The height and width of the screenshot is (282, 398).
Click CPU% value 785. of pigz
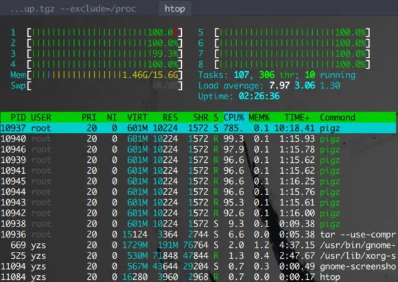coord(233,128)
